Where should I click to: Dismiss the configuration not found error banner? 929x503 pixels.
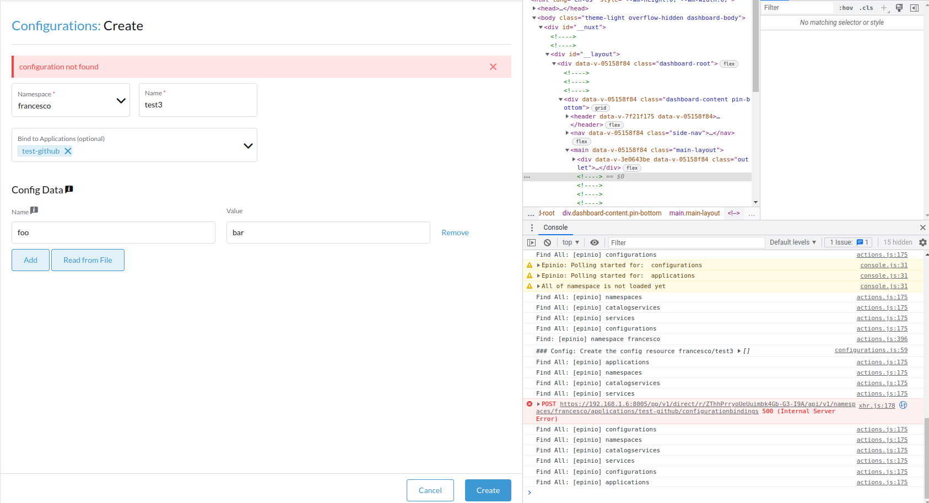point(493,66)
